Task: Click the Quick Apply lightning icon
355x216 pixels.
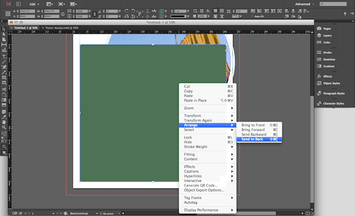Action: click(345, 14)
